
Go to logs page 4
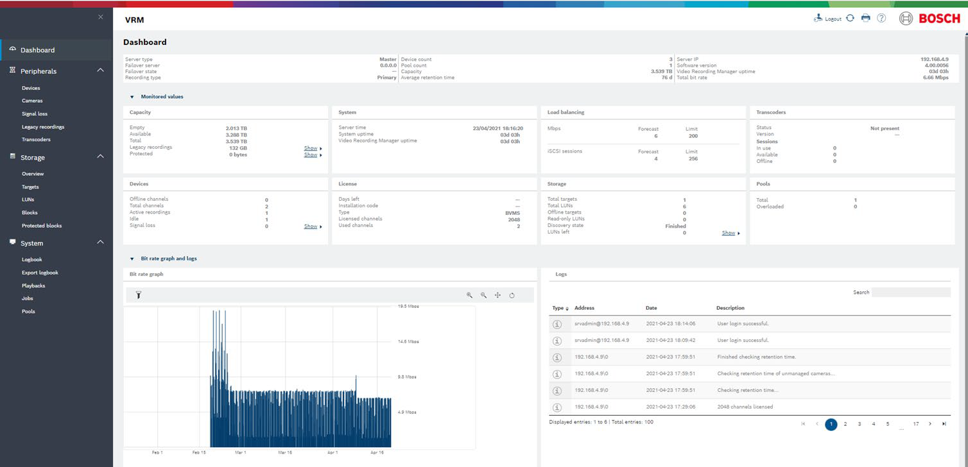click(x=874, y=424)
